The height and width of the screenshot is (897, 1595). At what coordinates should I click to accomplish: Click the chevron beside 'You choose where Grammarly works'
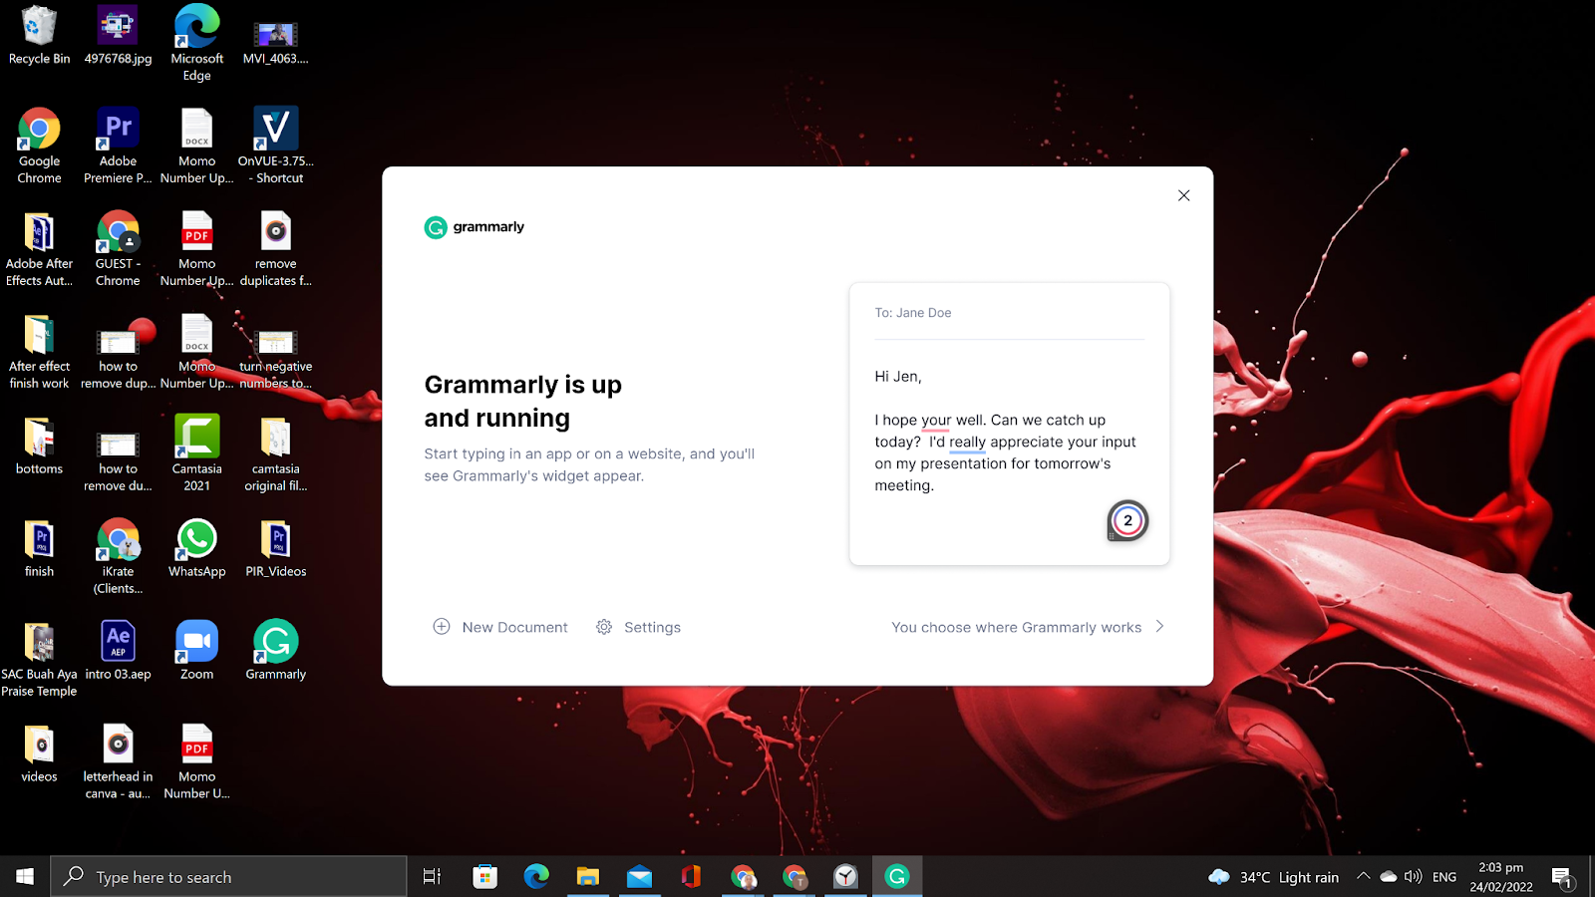[x=1159, y=626]
